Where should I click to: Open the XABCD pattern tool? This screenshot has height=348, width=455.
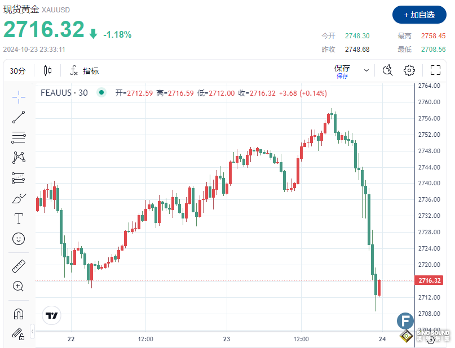[x=18, y=158]
